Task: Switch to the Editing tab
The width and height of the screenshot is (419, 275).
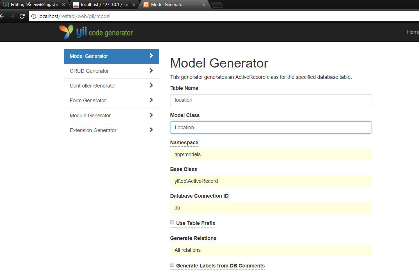Action: [35, 5]
